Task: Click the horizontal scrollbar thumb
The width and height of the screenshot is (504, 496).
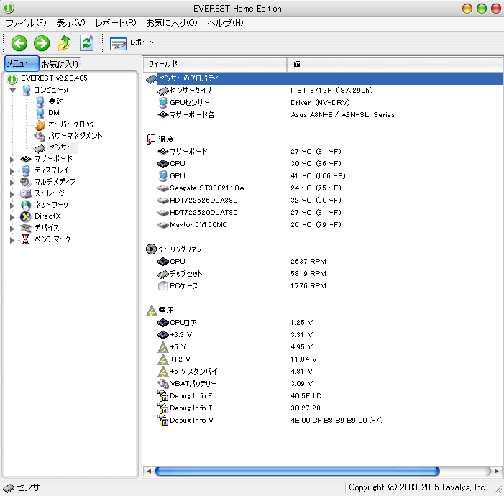Action: coord(298,472)
